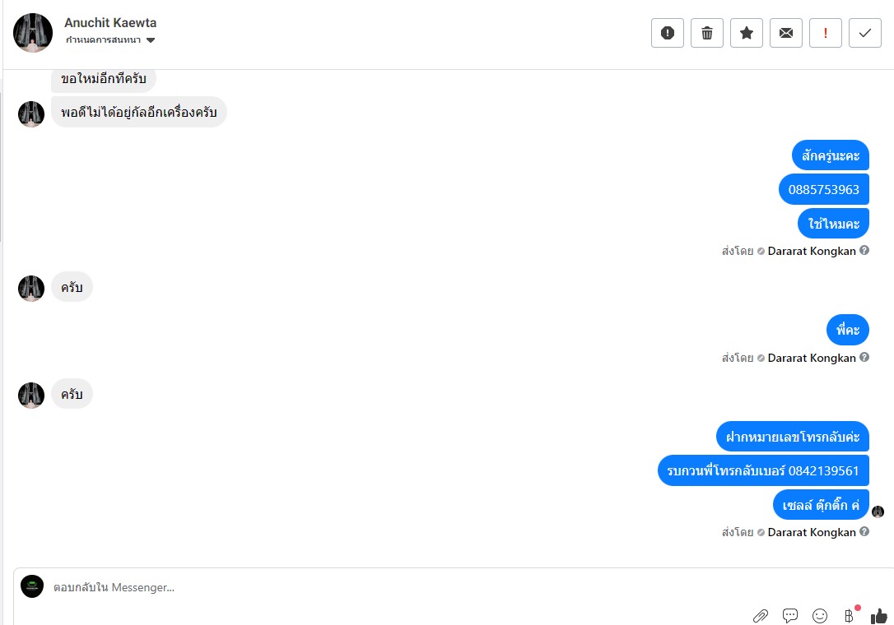Open Dararat Kongkan sender name under phone number
This screenshot has width=894, height=625.
point(812,252)
